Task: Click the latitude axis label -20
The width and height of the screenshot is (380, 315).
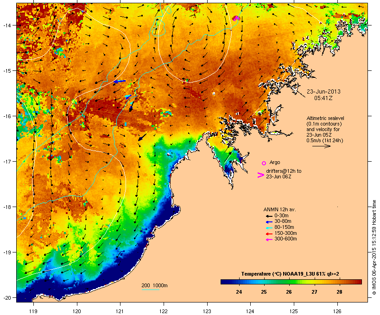Action: [x=6, y=298]
